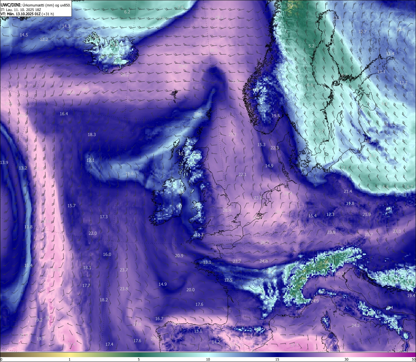Click the colour scale label 50
Image resolution: width=416 pixels, height=362 pixels.
pos(413,359)
